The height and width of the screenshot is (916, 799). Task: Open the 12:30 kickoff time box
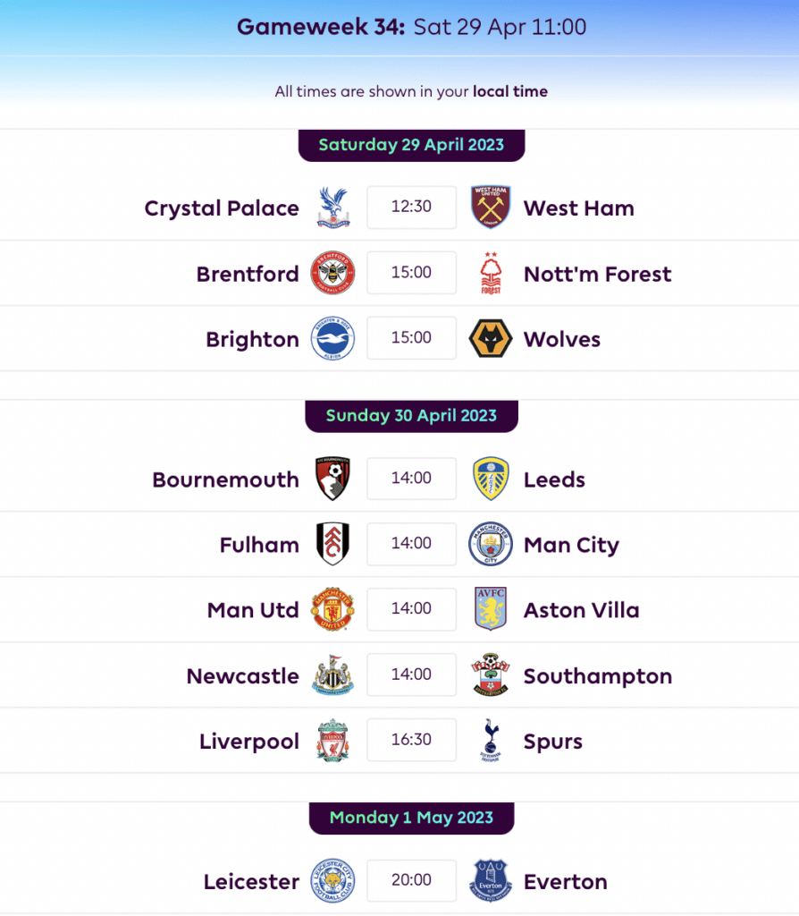point(411,208)
